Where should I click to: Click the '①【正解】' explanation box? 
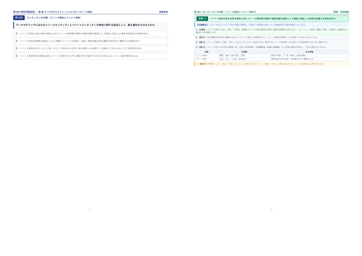[271, 31]
